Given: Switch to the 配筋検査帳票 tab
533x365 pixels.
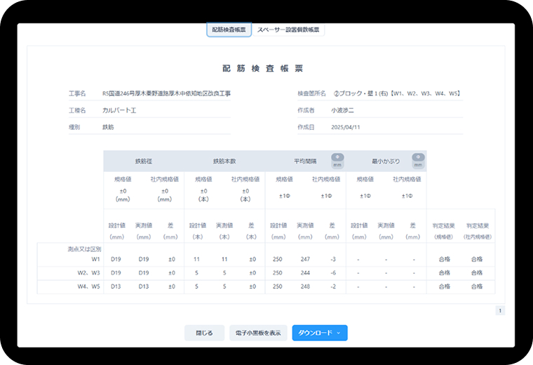Looking at the screenshot, I should (229, 30).
